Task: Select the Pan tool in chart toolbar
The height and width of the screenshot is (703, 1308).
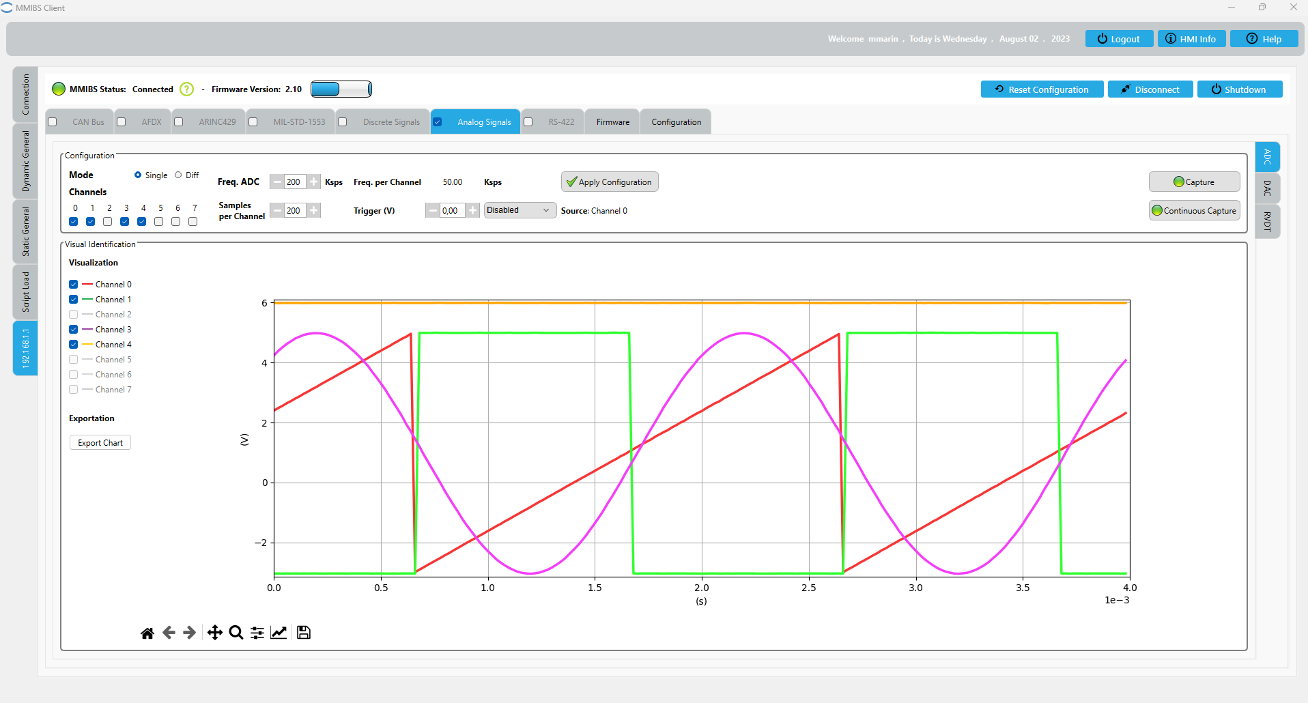Action: click(214, 633)
